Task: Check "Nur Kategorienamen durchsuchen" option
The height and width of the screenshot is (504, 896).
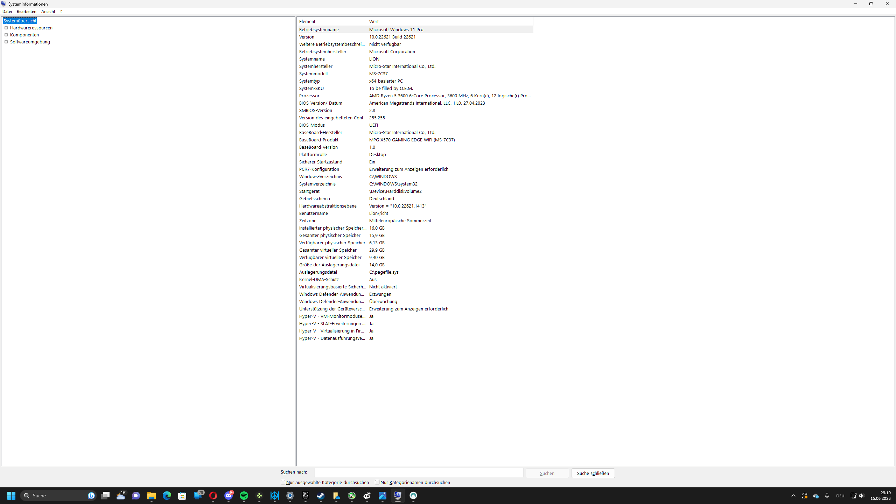Action: 377,482
